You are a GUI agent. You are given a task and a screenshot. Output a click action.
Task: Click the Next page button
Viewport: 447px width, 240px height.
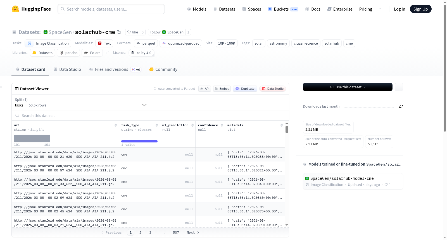193,232
